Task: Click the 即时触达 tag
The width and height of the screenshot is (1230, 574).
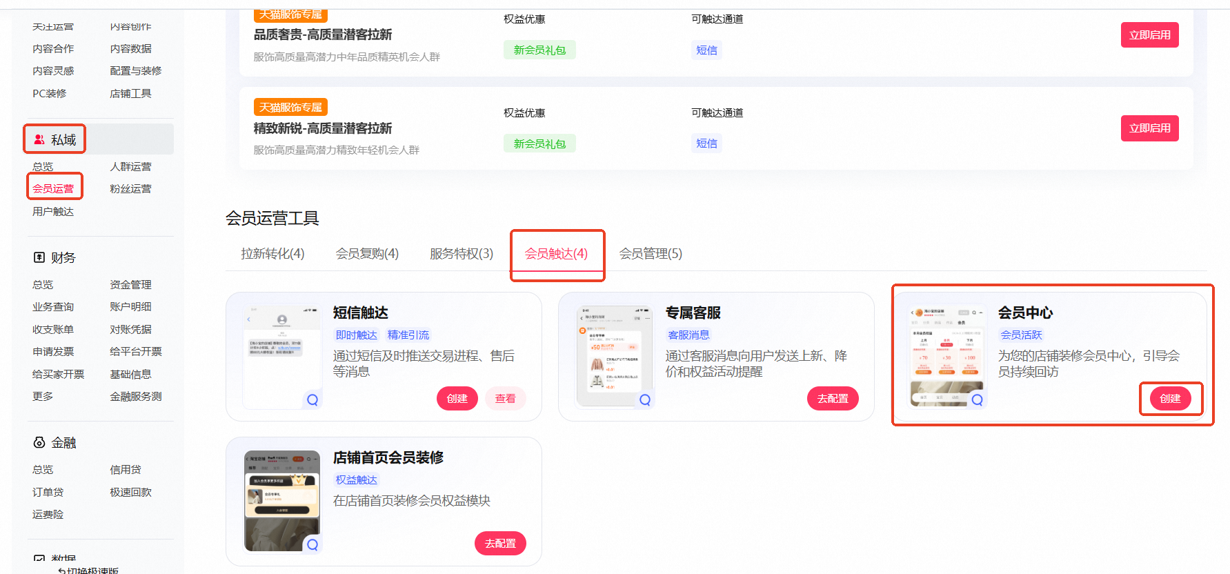Action: click(x=357, y=335)
